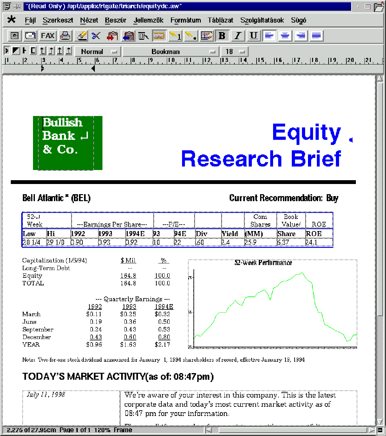
Task: Open the Jellemzők menu
Action: [148, 20]
